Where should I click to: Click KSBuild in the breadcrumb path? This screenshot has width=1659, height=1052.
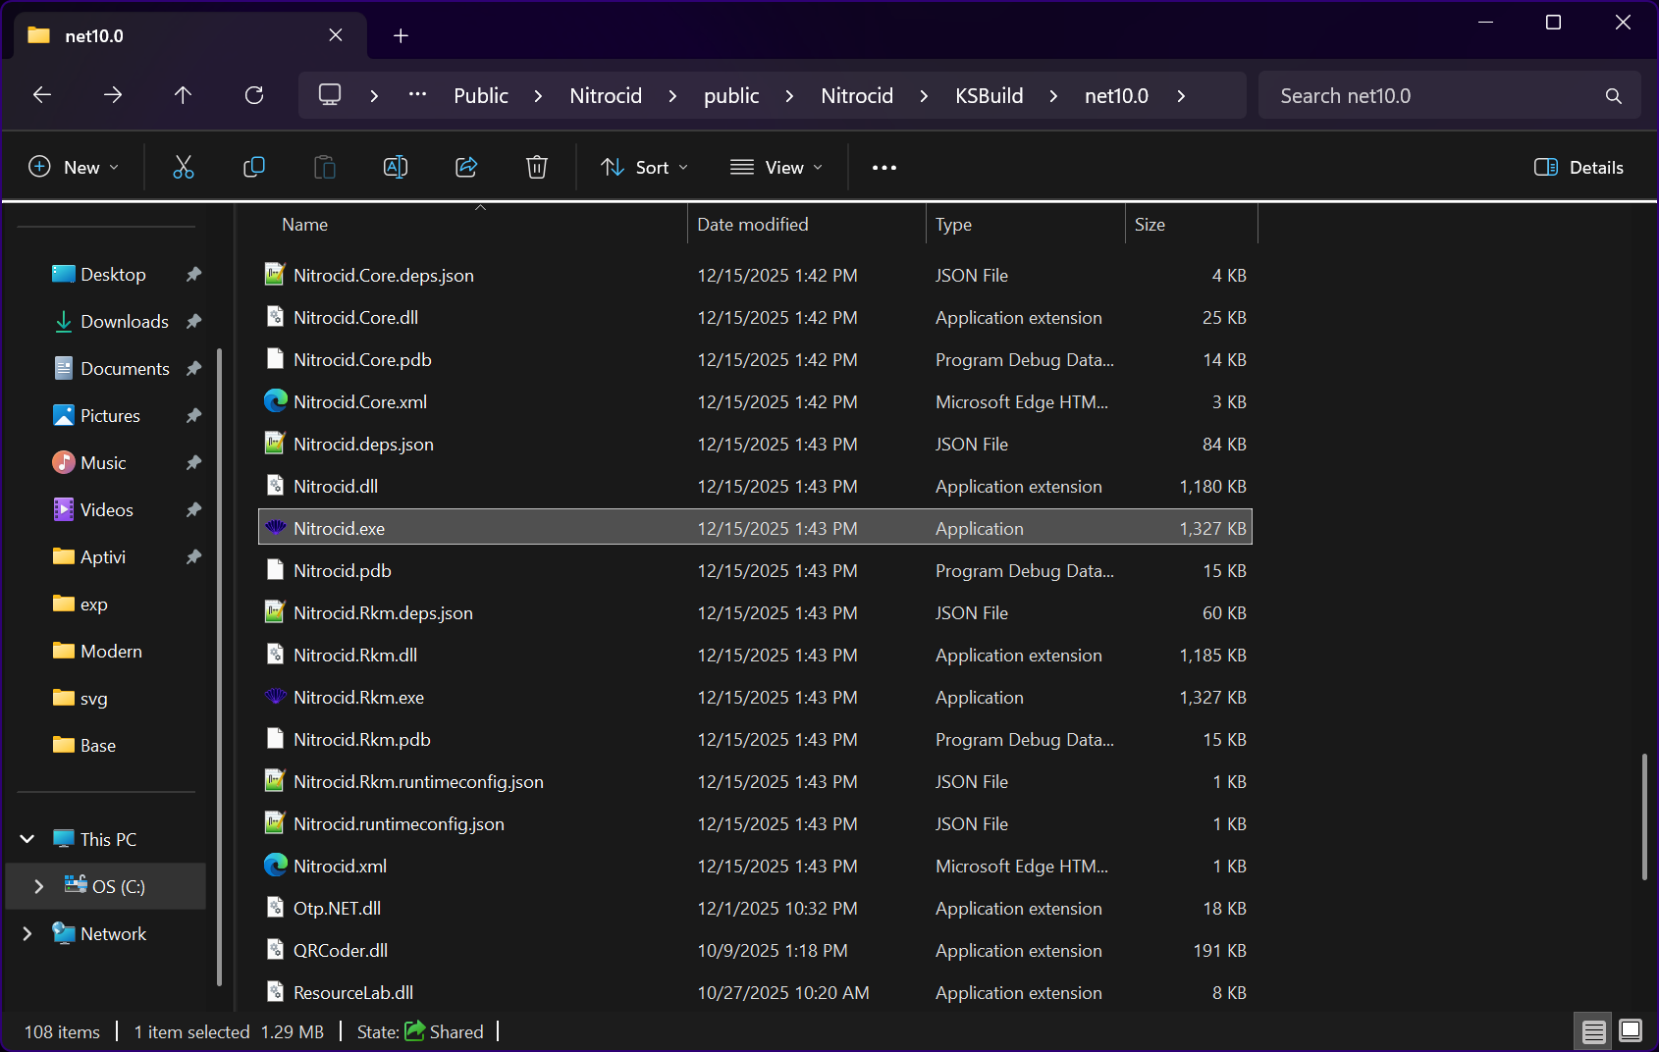(989, 95)
